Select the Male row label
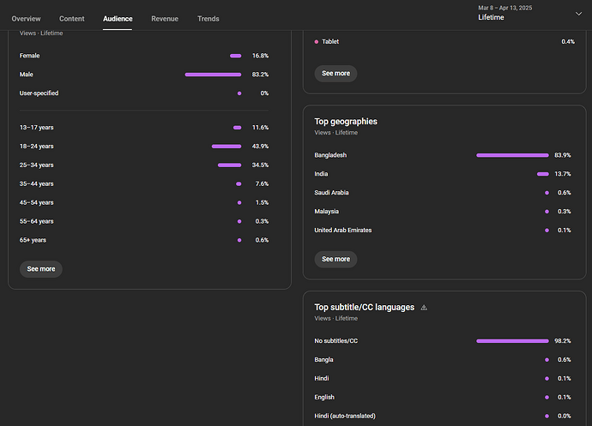This screenshot has height=426, width=592. click(x=26, y=75)
